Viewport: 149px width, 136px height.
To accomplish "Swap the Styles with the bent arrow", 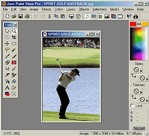I will [x=133, y=76].
